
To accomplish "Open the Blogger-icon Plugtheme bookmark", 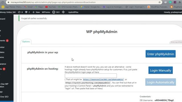I will (176, 7).
